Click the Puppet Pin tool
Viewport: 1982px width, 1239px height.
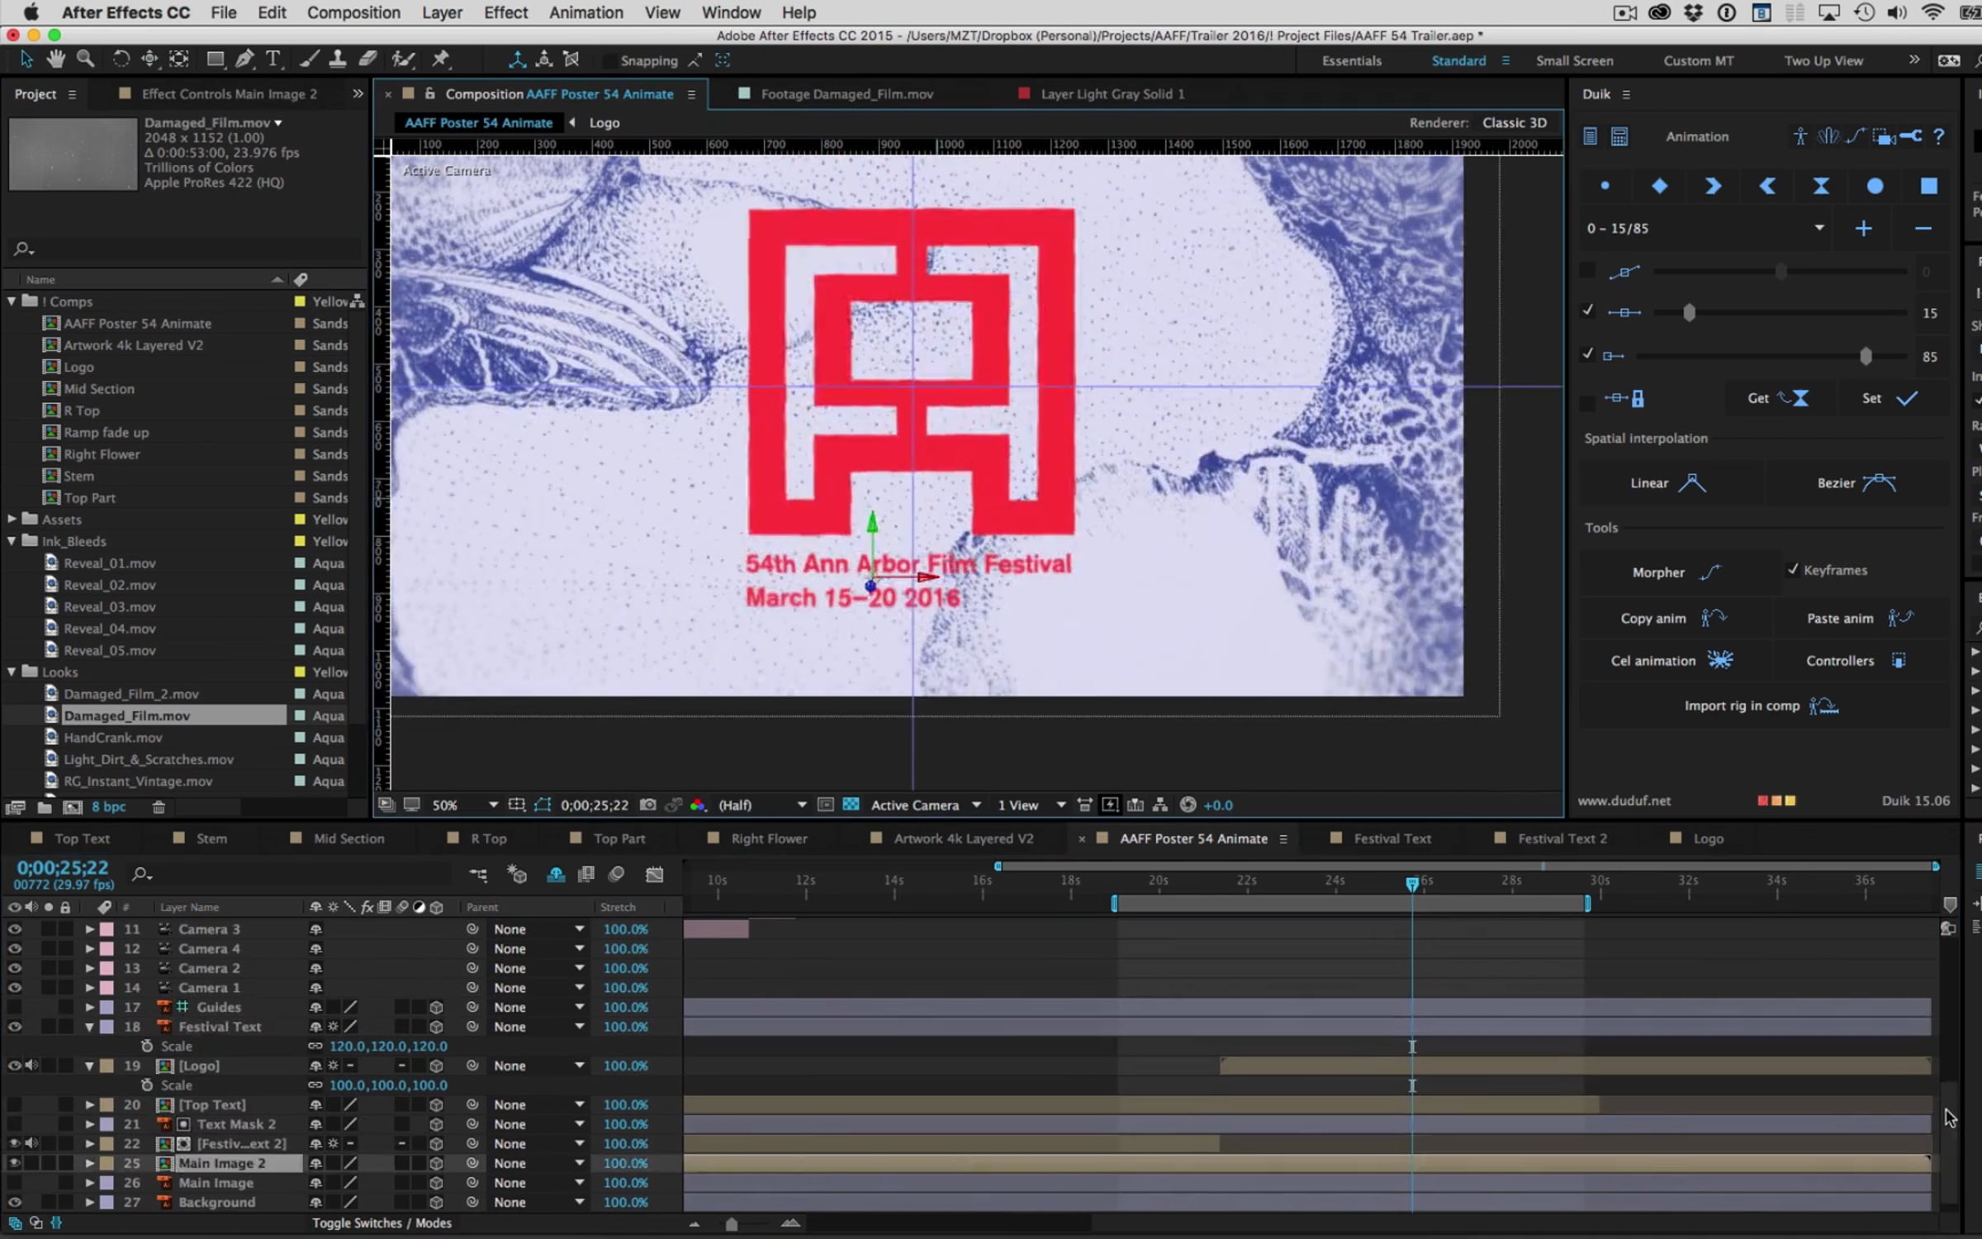coord(440,59)
